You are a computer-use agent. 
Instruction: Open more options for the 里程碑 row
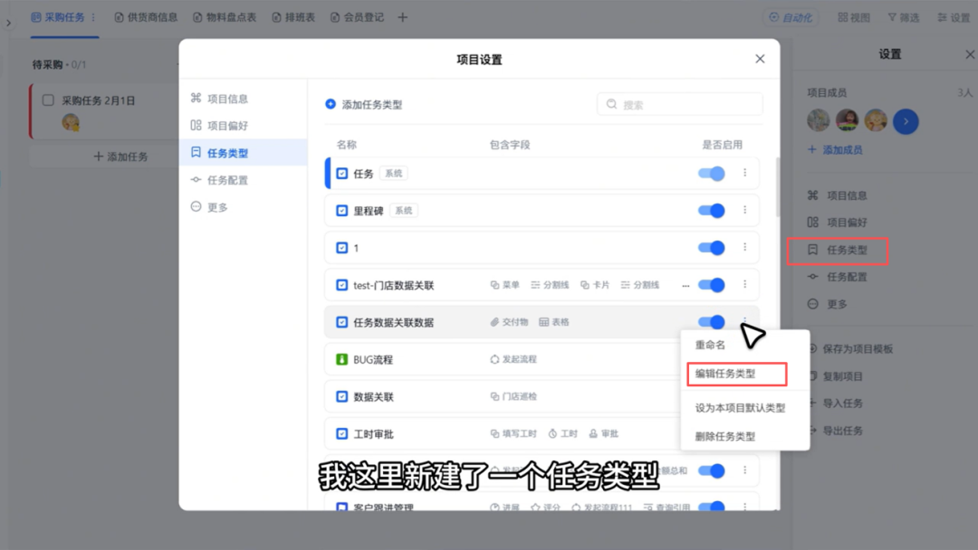coord(744,210)
